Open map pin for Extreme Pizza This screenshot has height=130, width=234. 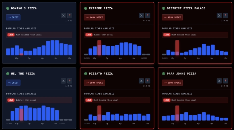point(148,15)
